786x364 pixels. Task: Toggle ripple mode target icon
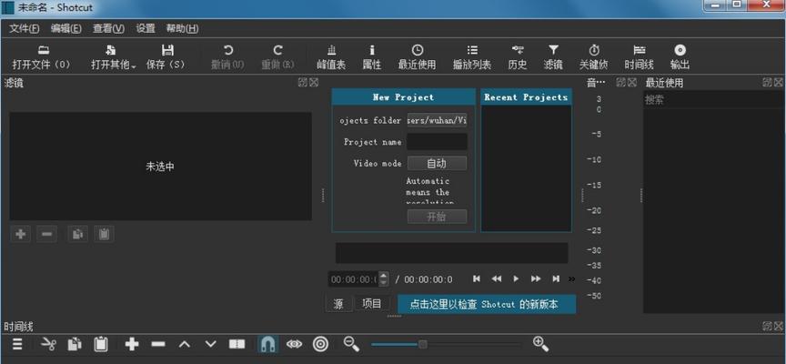[321, 345]
